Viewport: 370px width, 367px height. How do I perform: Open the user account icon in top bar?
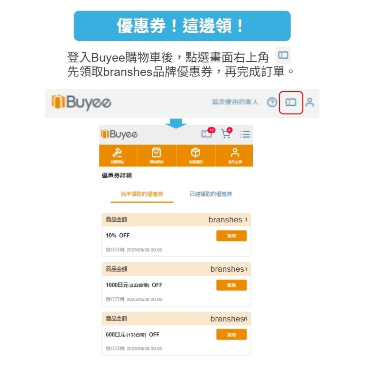(310, 102)
